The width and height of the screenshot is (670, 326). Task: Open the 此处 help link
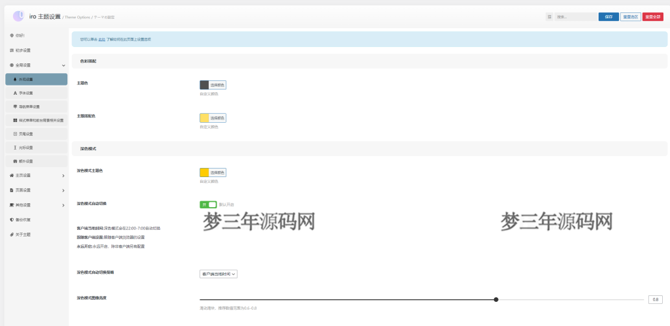click(x=101, y=39)
